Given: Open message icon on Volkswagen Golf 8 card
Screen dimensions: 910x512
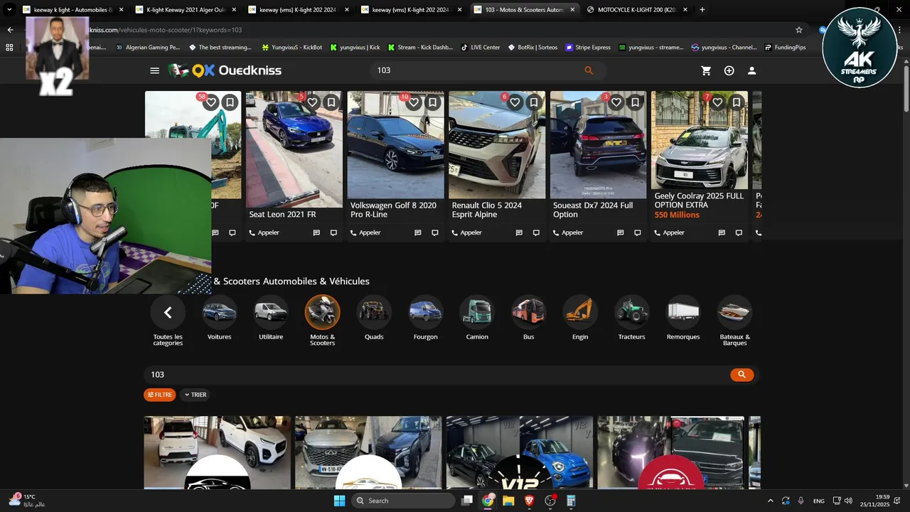Looking at the screenshot, I should pos(417,233).
